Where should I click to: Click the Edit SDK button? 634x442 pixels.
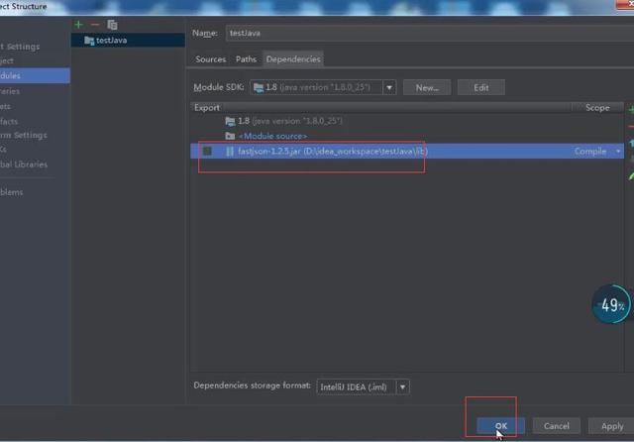[x=481, y=87]
